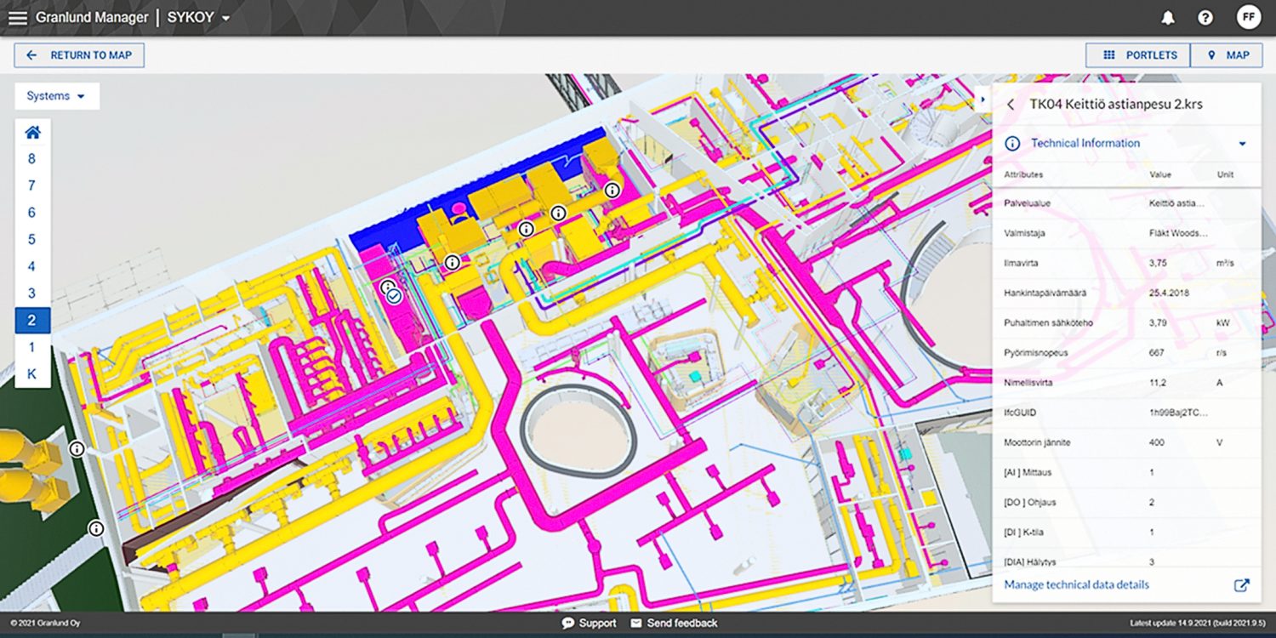Viewport: 1276px width, 638px height.
Task: Switch to floor 5
Action: (32, 240)
